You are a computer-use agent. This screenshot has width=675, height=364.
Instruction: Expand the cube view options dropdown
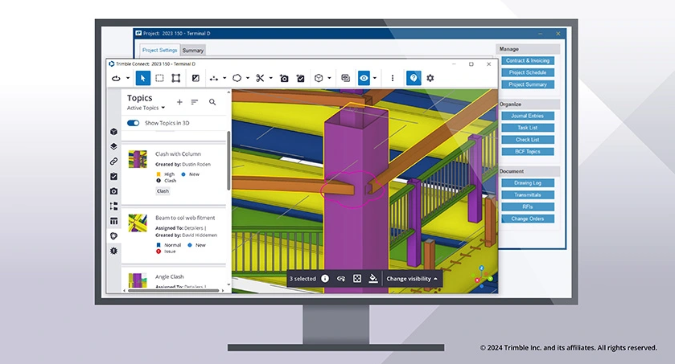click(329, 78)
